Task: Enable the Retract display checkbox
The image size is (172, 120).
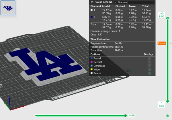Action: point(150,62)
